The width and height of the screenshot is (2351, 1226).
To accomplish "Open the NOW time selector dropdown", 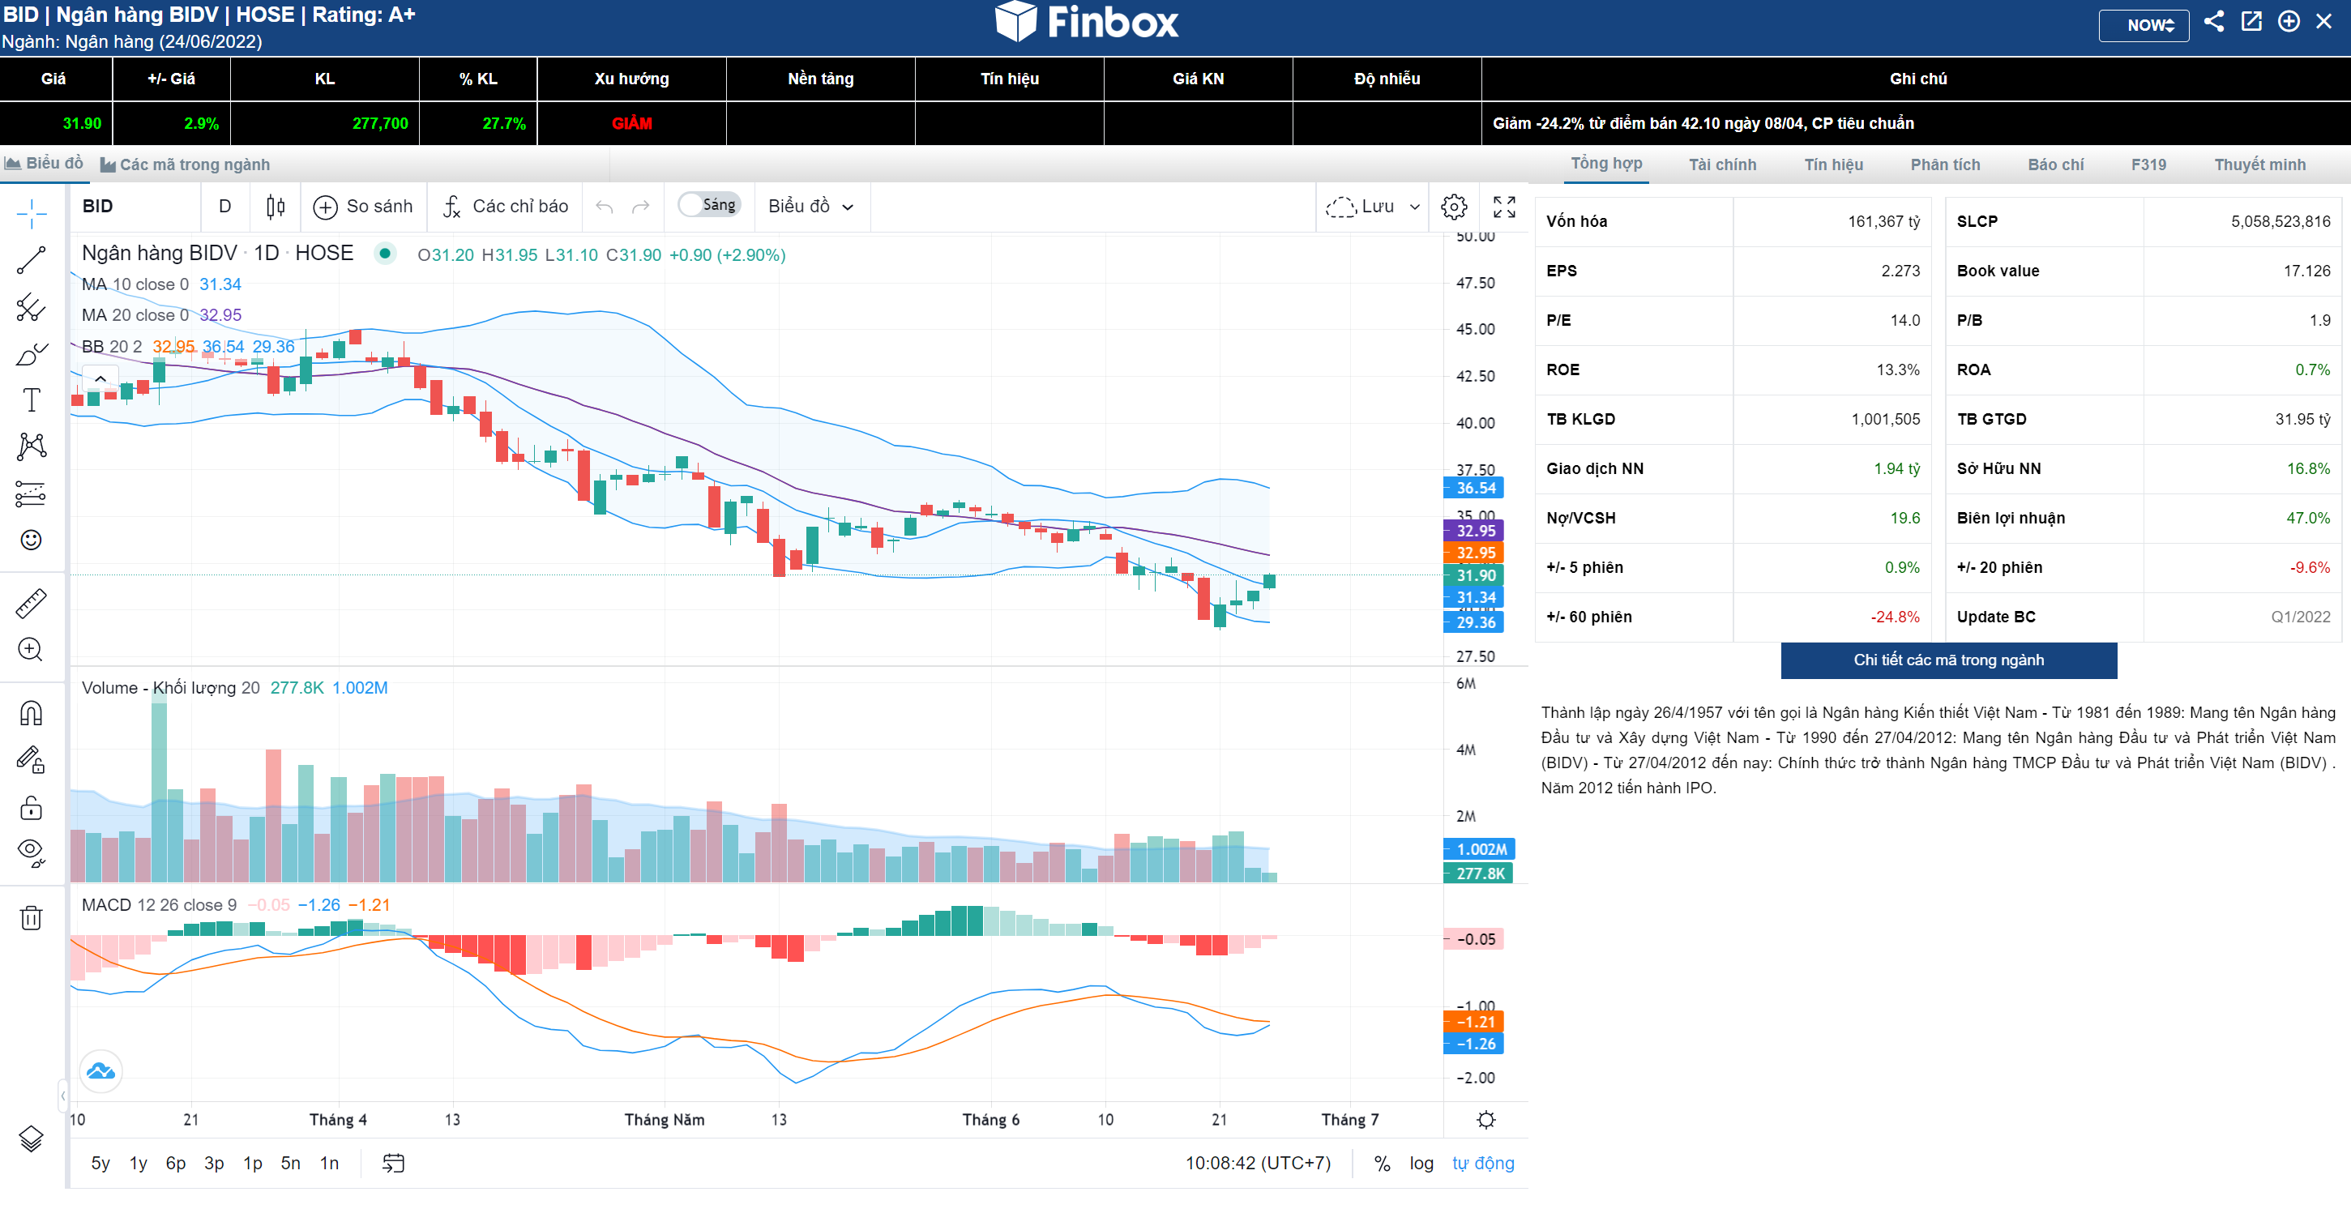I will pos(2144,24).
